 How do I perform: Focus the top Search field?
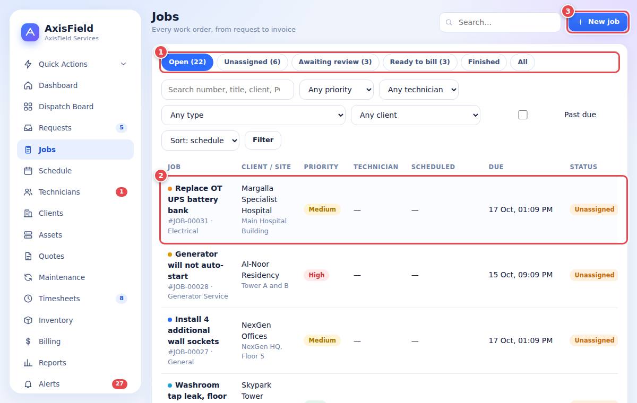tap(500, 22)
